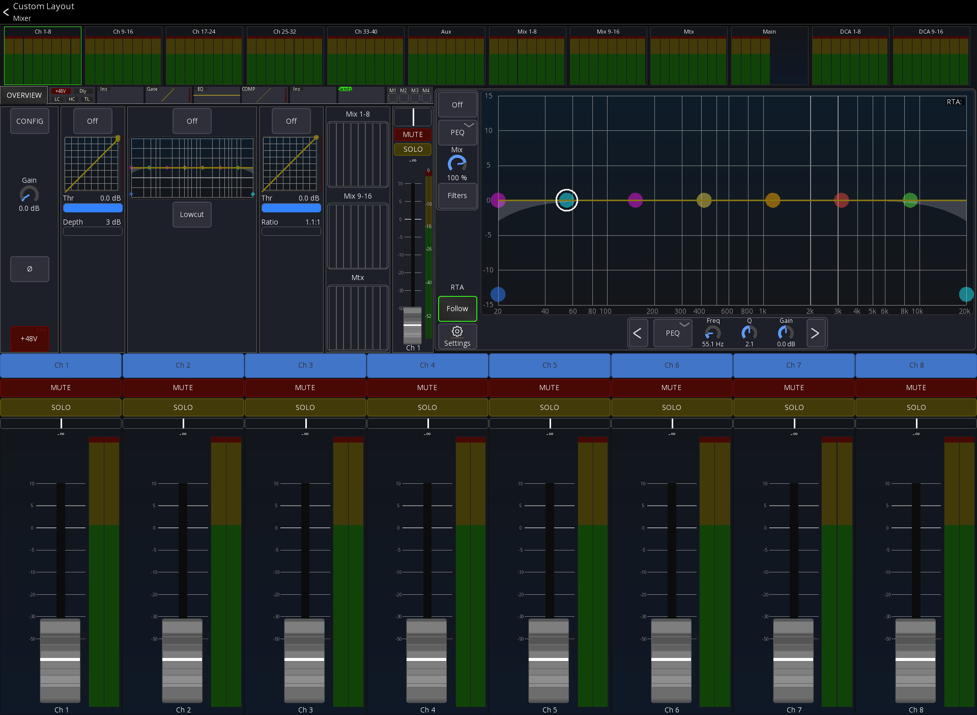The image size is (977, 715).
Task: Click the EQ band Gain knob showing 0.0 dB
Action: (786, 333)
